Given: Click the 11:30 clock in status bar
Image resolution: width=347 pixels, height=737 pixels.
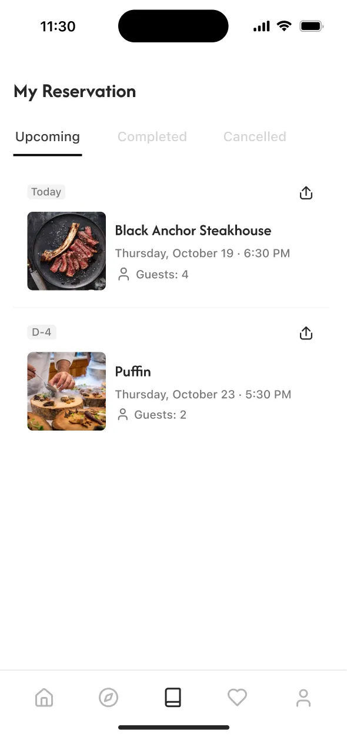Looking at the screenshot, I should coord(58,26).
